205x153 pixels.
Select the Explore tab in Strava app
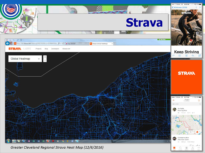coord(180,148)
